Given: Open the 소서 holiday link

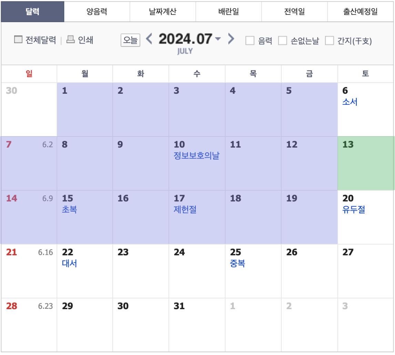Looking at the screenshot, I should (x=350, y=102).
